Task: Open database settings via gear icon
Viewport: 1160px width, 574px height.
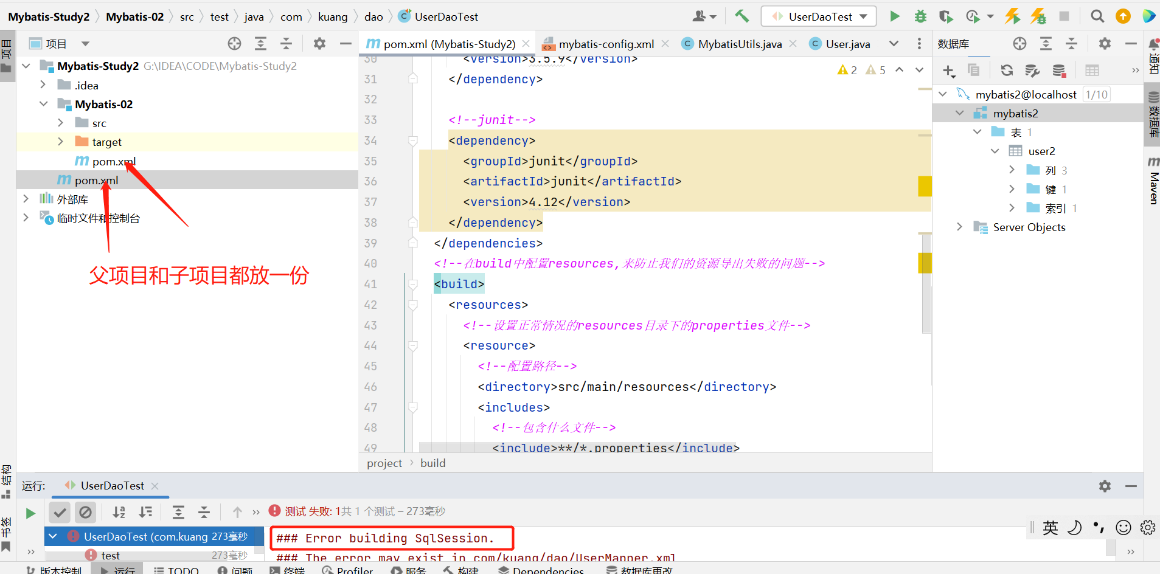Action: coord(1106,43)
